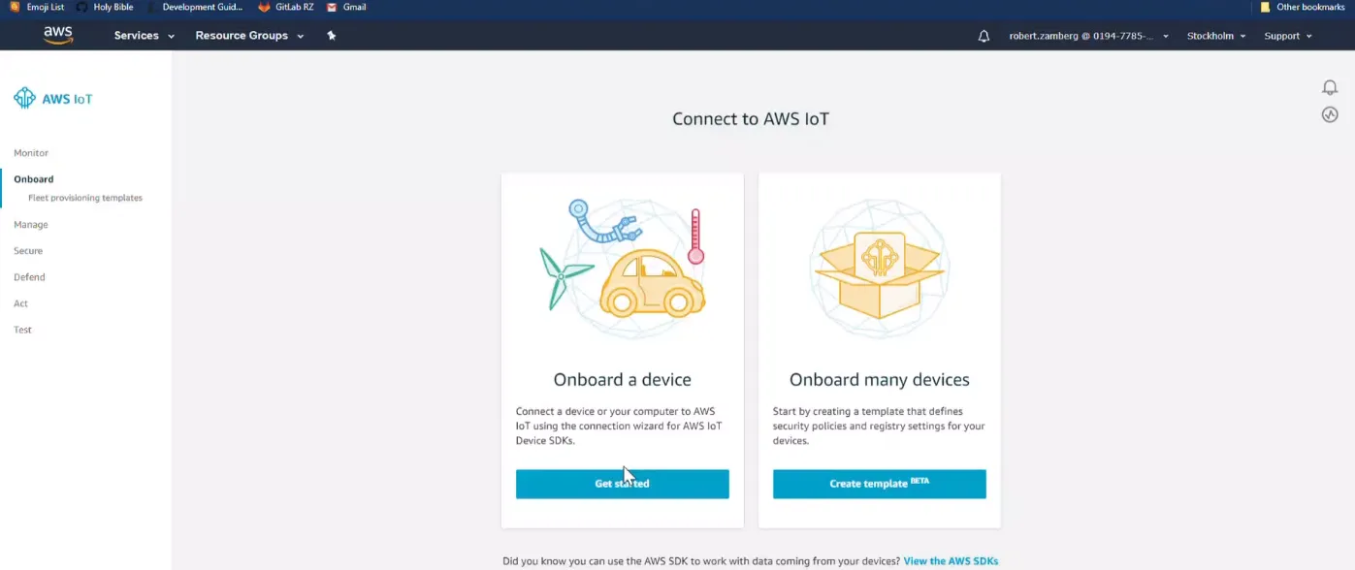
Task: Open the Development Guid... bookmark
Action: pos(194,7)
